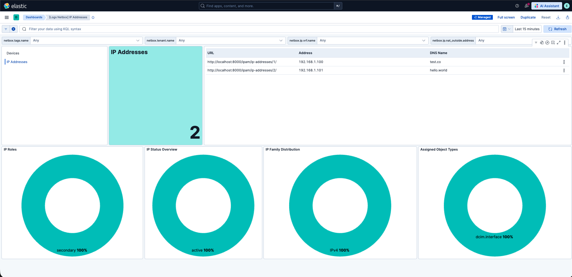Image resolution: width=572 pixels, height=277 pixels.
Task: Open the main navigation hamburger menu
Action: click(7, 17)
